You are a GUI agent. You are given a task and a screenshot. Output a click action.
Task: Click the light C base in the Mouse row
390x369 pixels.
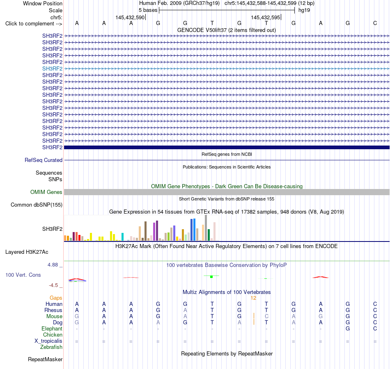(266, 317)
